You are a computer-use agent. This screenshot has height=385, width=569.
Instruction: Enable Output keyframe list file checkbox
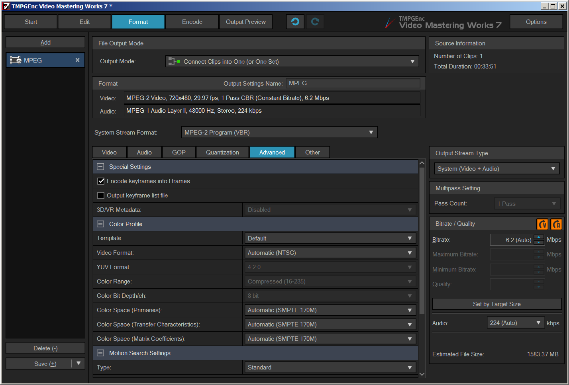click(101, 195)
